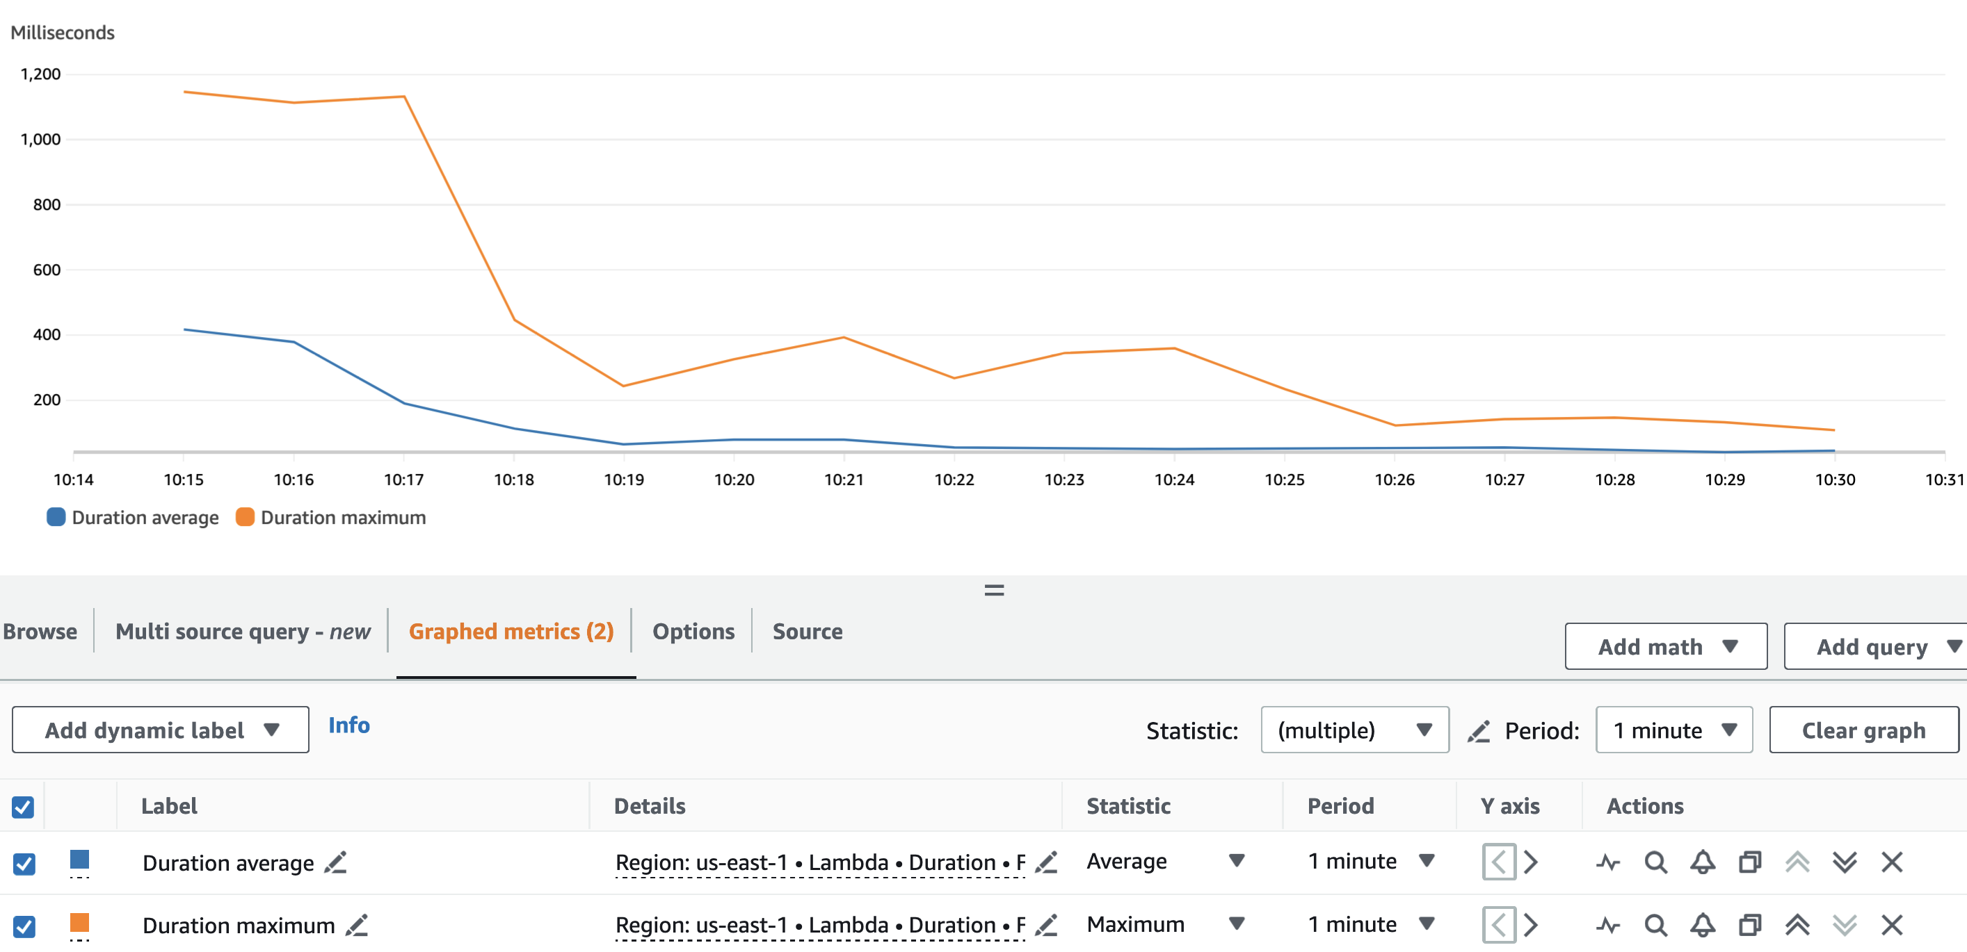Toggle the select-all header checkbox

[23, 806]
